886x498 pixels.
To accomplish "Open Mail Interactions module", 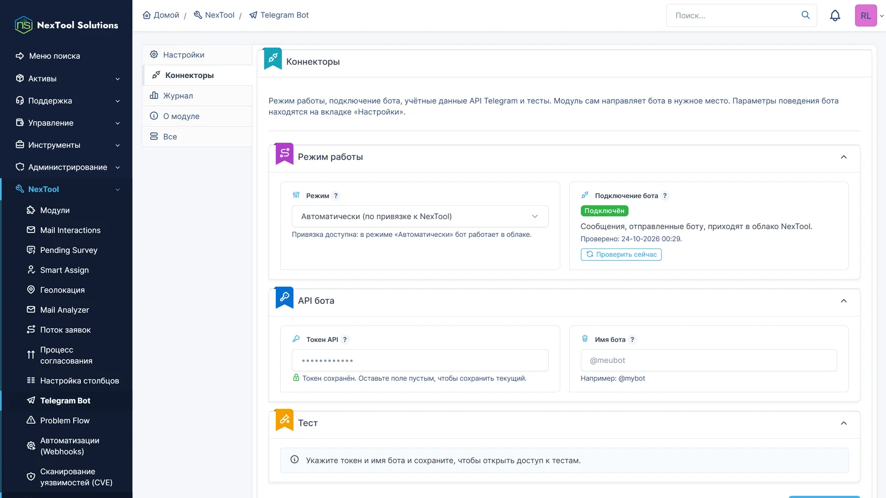I will (66, 230).
